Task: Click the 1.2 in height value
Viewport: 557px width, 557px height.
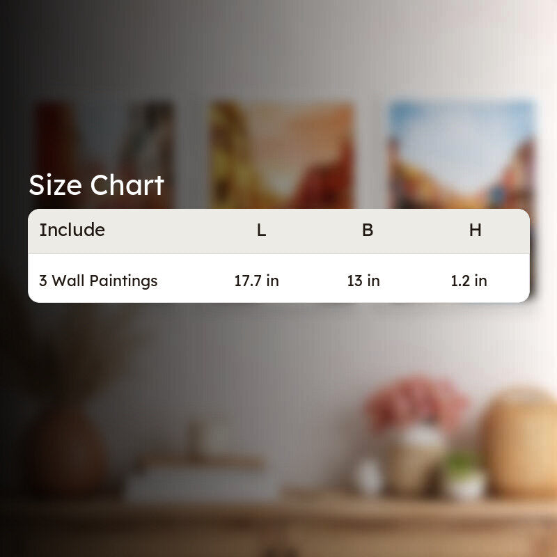Action: pos(469,281)
